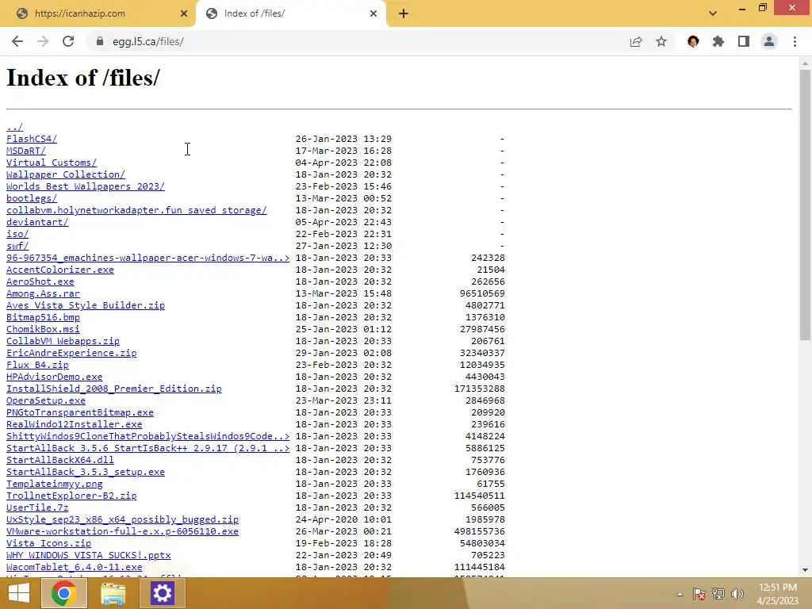Open File Explorer from the taskbar
Screen dimensions: 812x609
coord(113,593)
